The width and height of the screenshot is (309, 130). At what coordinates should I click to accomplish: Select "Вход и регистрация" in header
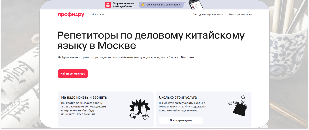tap(240, 15)
